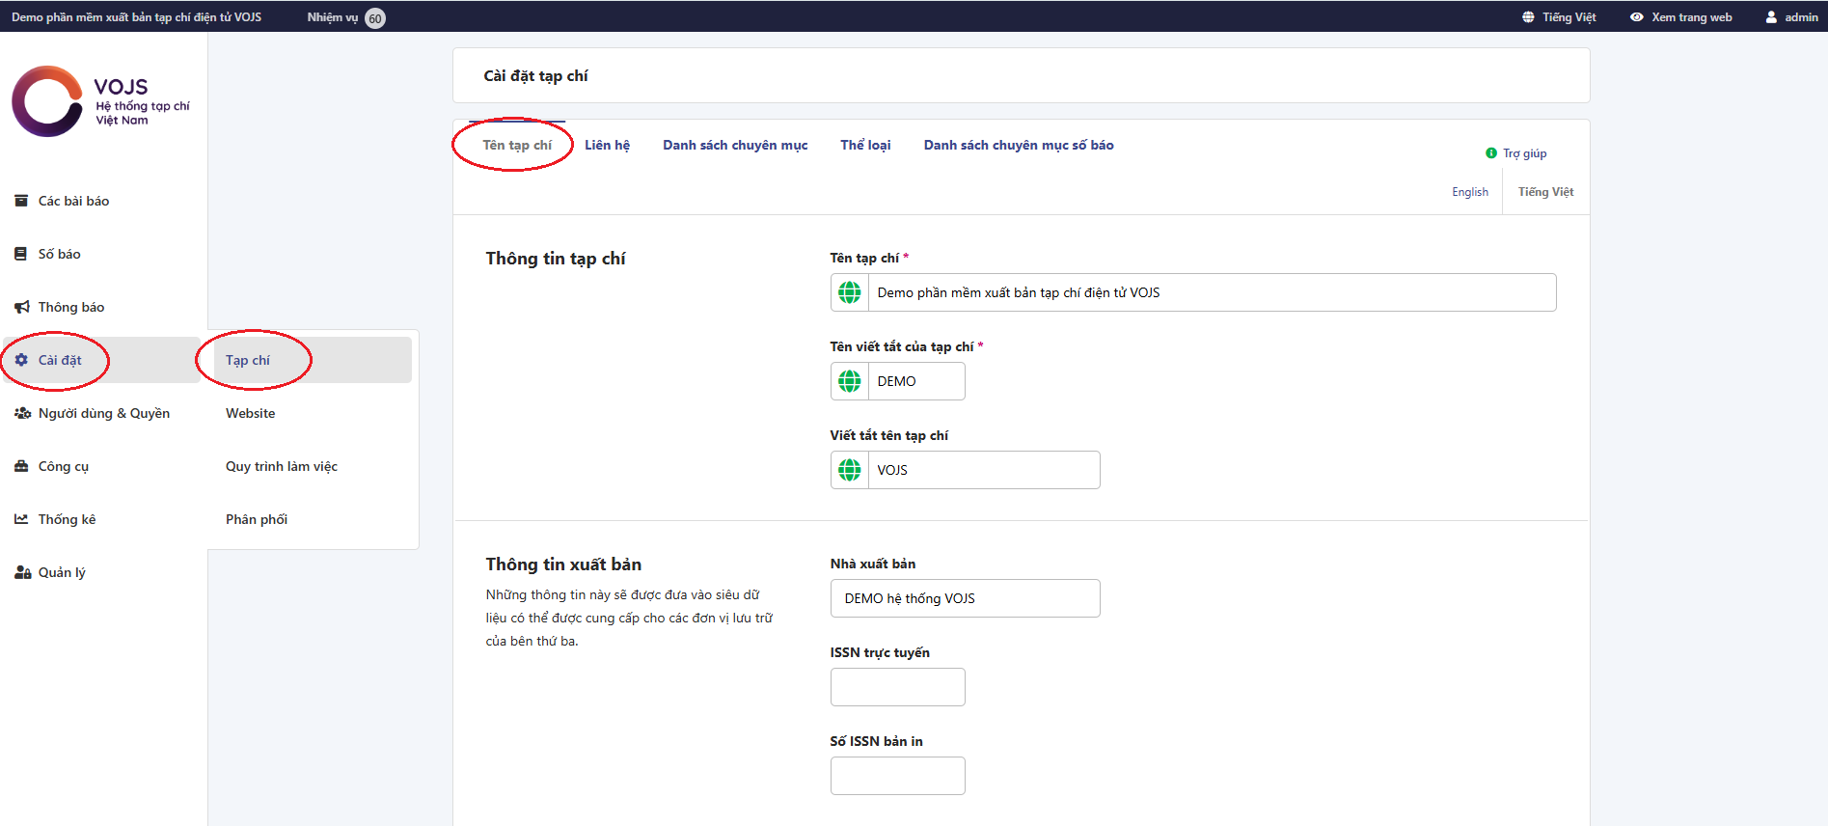Open Quy trình làm việc submenu item

pyautogui.click(x=281, y=466)
